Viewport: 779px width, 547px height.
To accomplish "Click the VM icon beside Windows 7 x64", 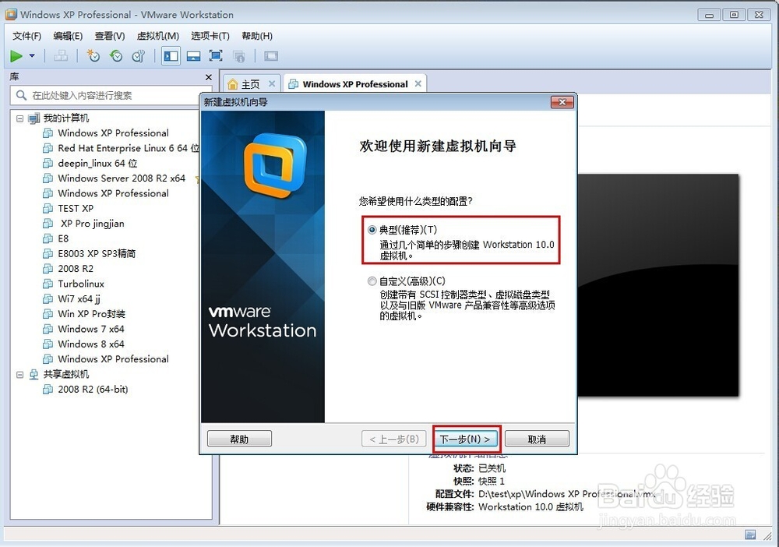I will pos(48,329).
